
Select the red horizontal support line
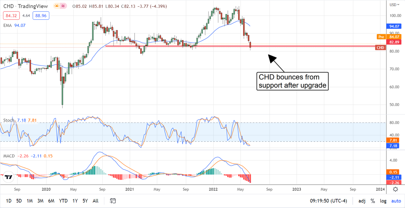pyautogui.click(x=202, y=46)
